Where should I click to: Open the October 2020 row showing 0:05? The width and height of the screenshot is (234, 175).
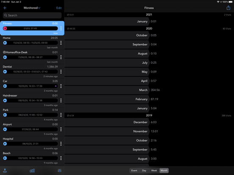point(149,36)
